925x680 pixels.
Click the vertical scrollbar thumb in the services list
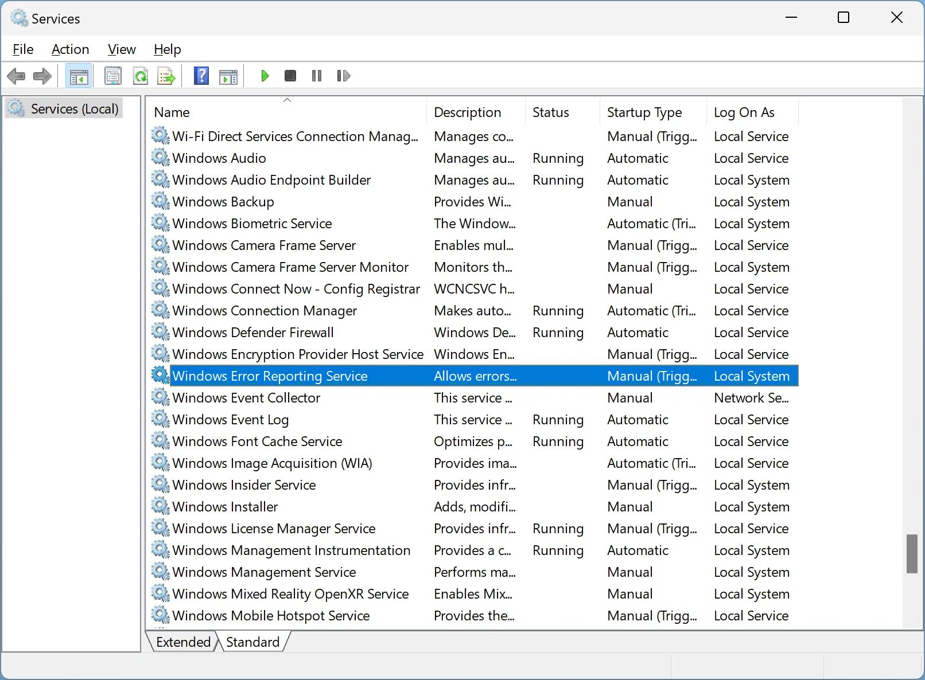912,553
